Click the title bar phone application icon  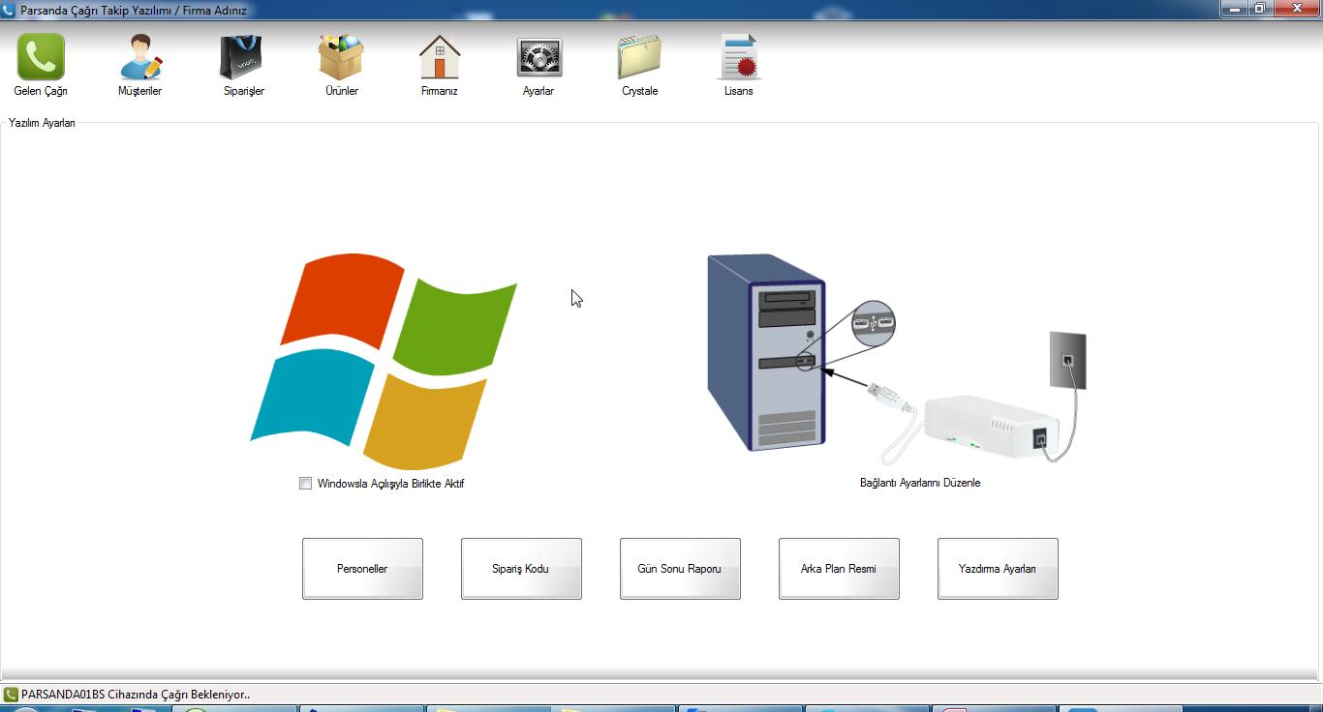[9, 10]
